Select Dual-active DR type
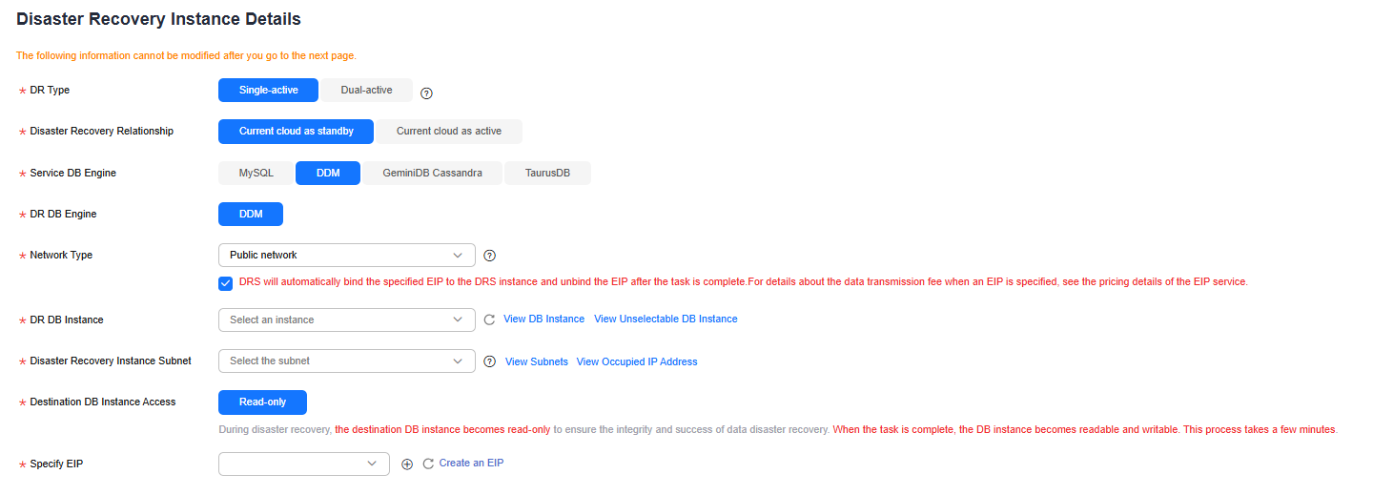 coord(366,90)
